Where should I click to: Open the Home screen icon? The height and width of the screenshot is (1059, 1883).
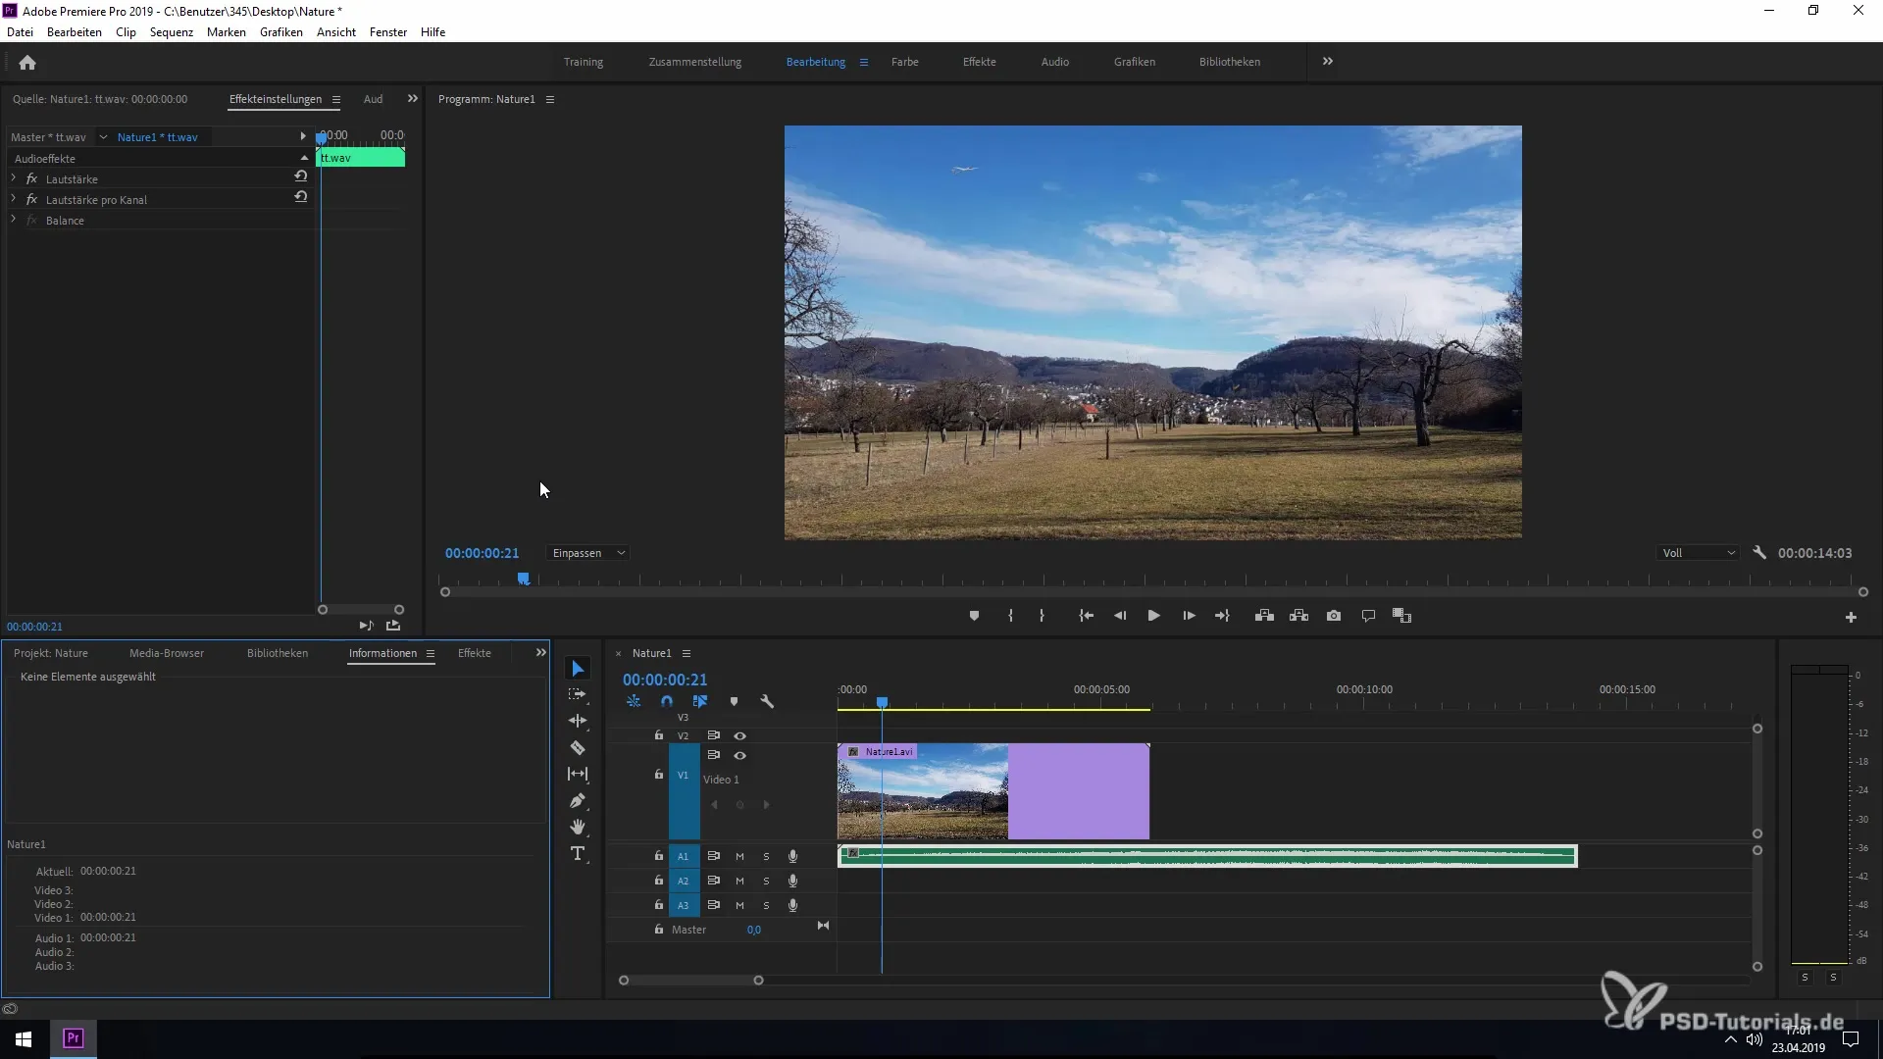click(27, 63)
